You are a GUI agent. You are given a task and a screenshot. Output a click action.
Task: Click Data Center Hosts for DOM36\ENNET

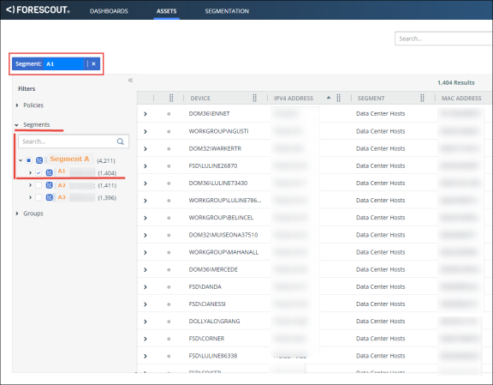tap(380, 114)
